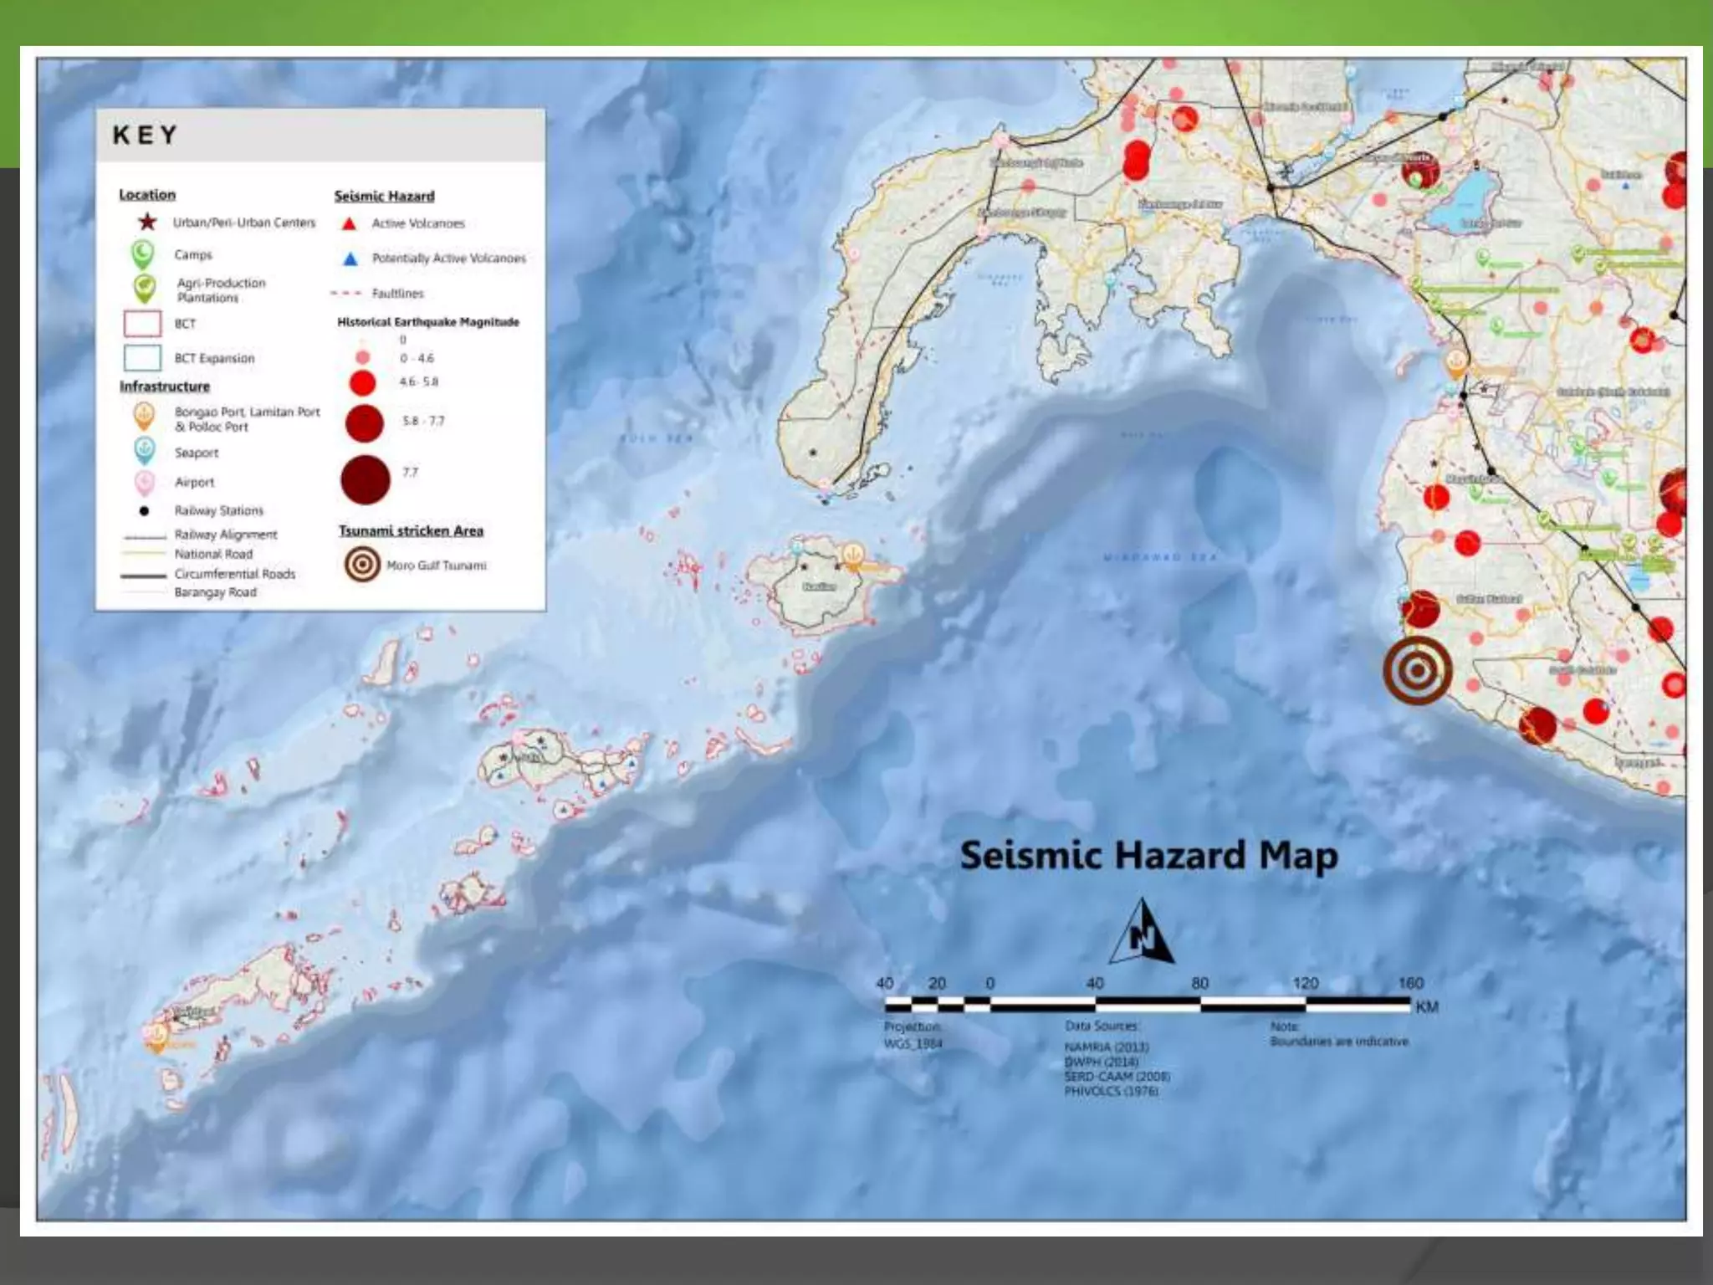Click the orange Bongao Port legend icon
This screenshot has width=1713, height=1285.
click(144, 416)
